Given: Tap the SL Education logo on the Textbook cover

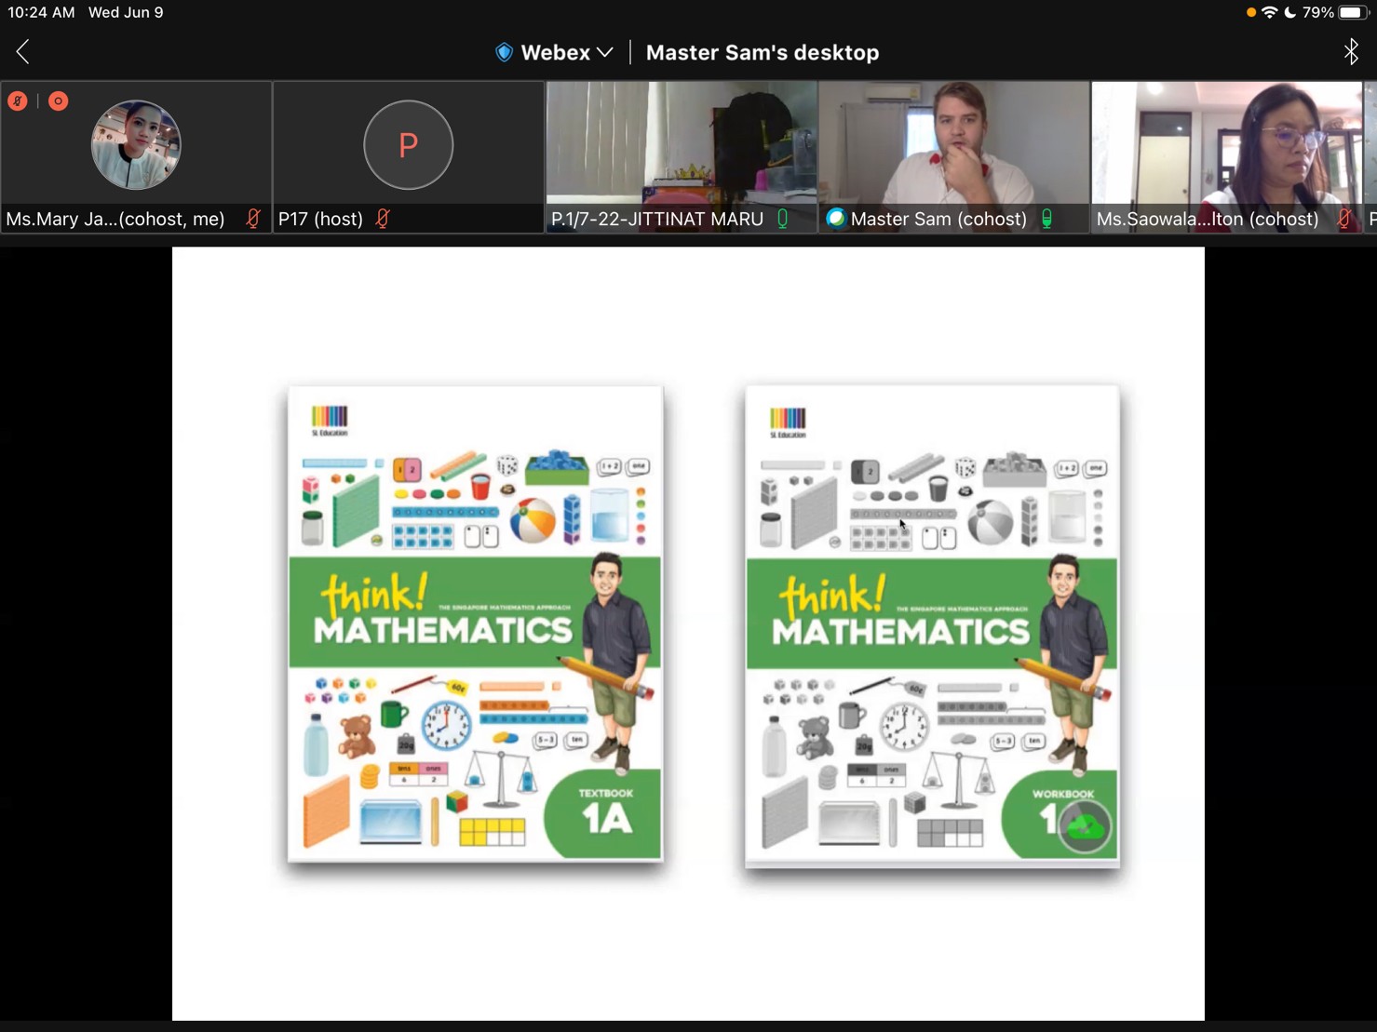Looking at the screenshot, I should click(329, 421).
